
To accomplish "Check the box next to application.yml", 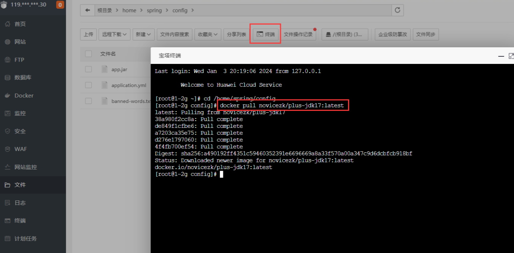I will pos(88,85).
